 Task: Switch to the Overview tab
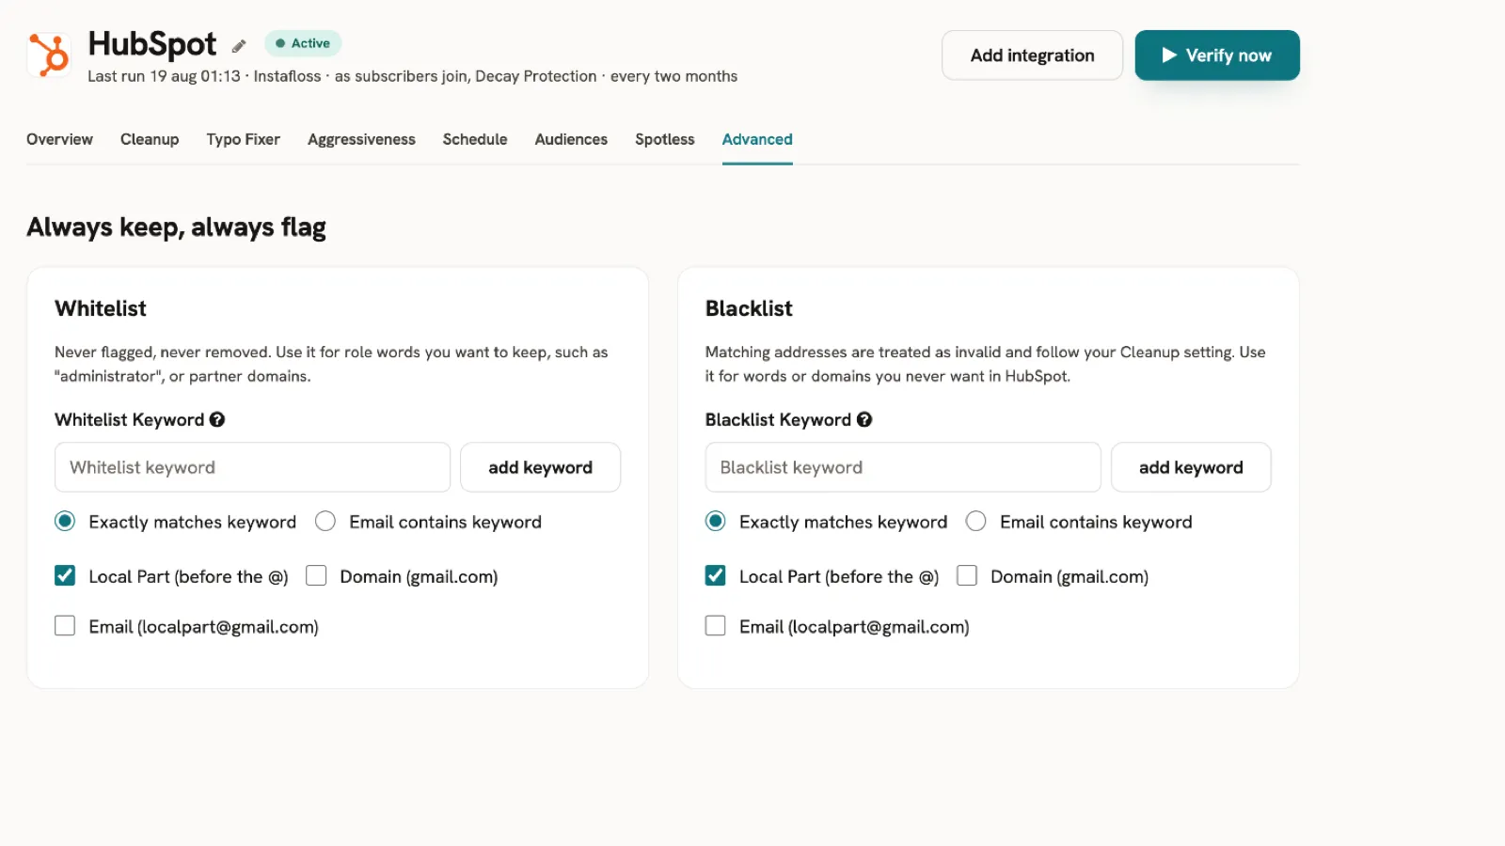pos(59,139)
